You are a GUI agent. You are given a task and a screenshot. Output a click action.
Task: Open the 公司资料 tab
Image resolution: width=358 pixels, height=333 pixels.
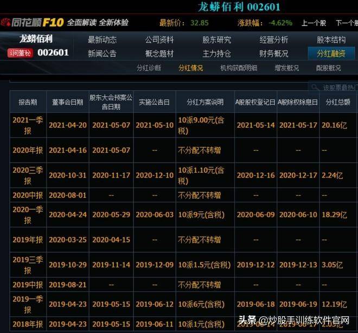click(x=159, y=40)
